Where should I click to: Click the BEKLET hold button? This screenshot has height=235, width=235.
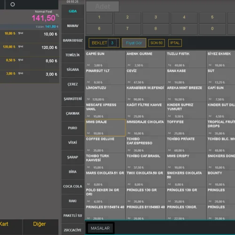coord(104,43)
